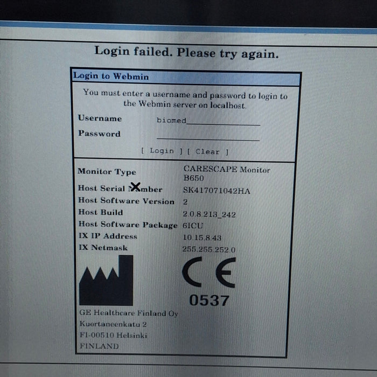
Task: Select host build value 2.0.8.213_242
Action: (x=209, y=214)
